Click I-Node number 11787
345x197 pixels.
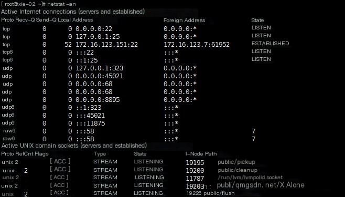pyautogui.click(x=195, y=178)
